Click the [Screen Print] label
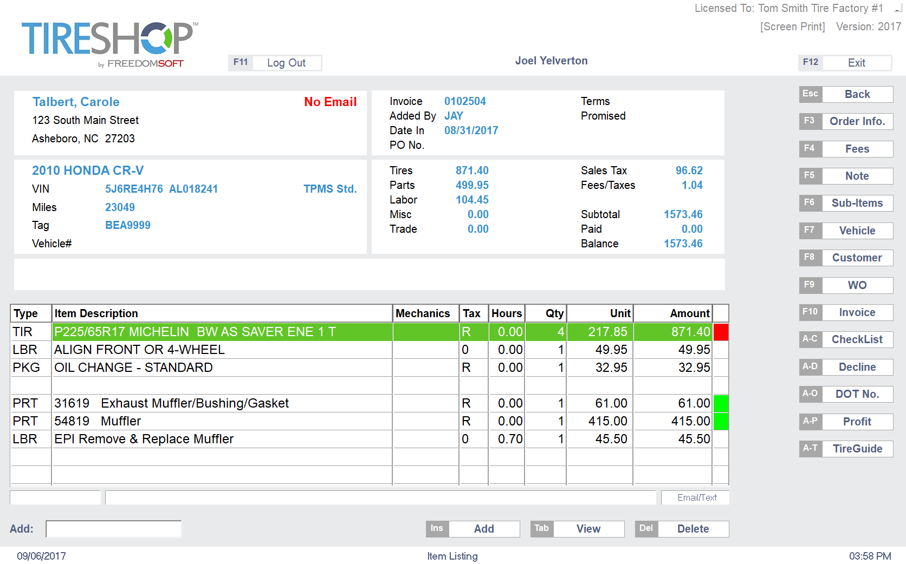Screen dimensions: 906x564 [792, 27]
